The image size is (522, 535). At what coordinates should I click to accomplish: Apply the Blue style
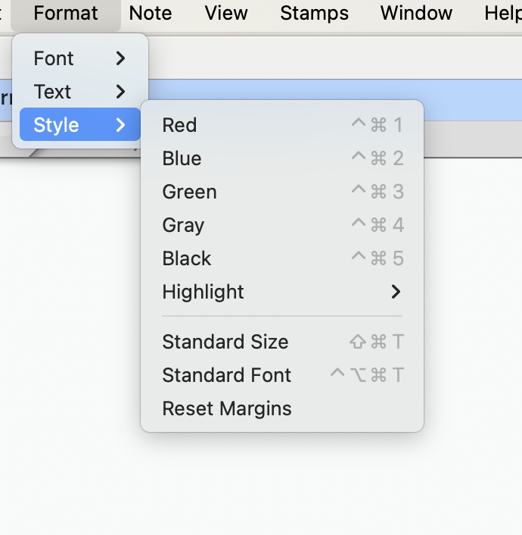coord(182,158)
